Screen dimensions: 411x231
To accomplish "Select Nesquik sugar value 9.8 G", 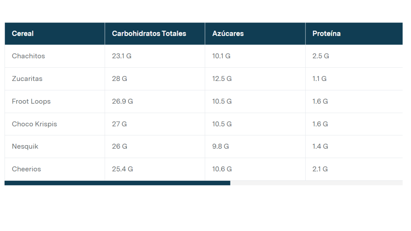I will tap(220, 147).
